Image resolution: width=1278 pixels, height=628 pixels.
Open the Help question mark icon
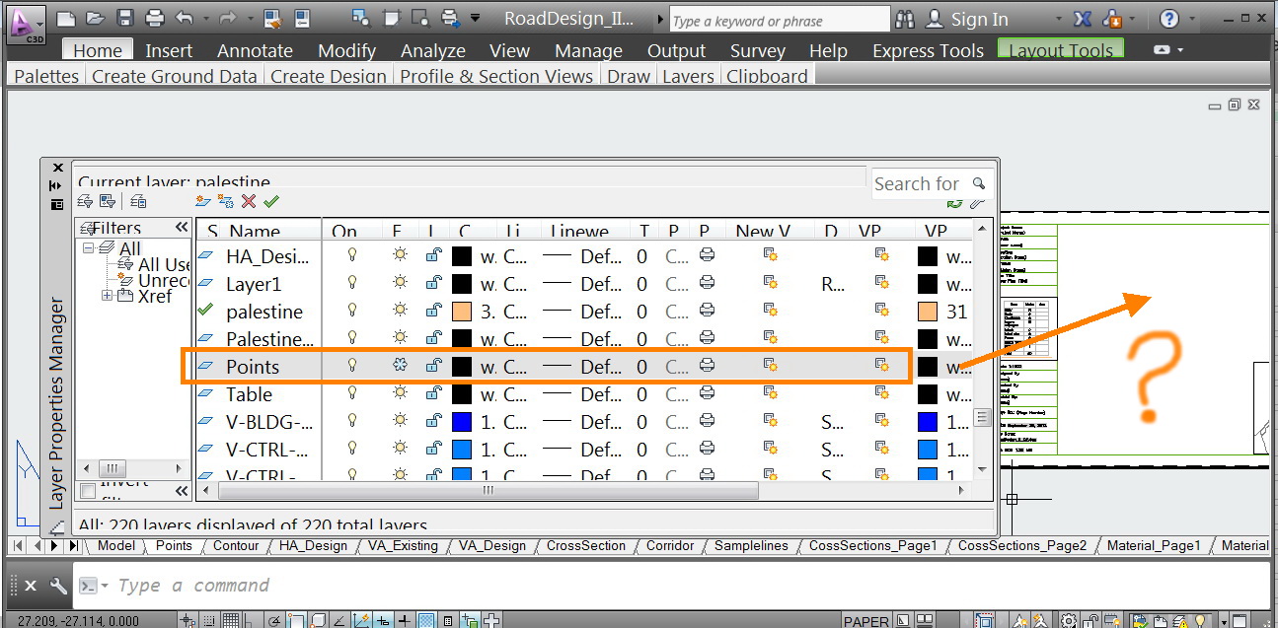(x=1168, y=19)
